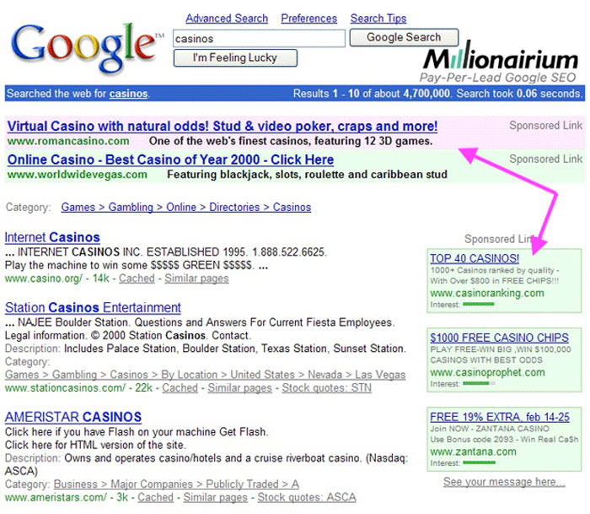Open the Station Casinos Entertainment result
This screenshot has width=590, height=514.
[x=93, y=307]
